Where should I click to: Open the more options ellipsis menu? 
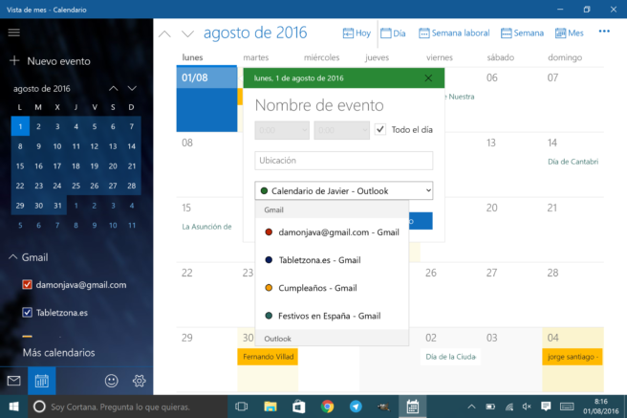click(604, 32)
